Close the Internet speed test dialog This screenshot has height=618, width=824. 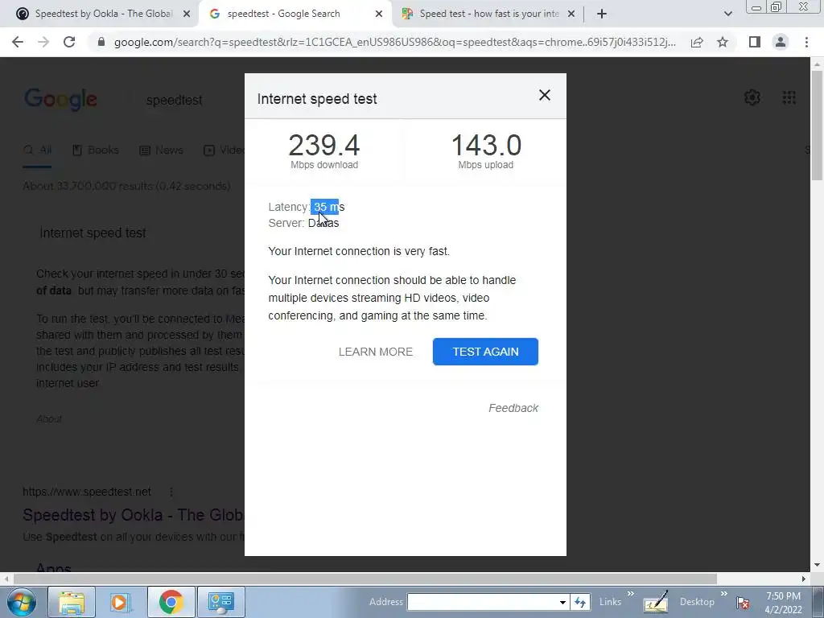point(545,95)
